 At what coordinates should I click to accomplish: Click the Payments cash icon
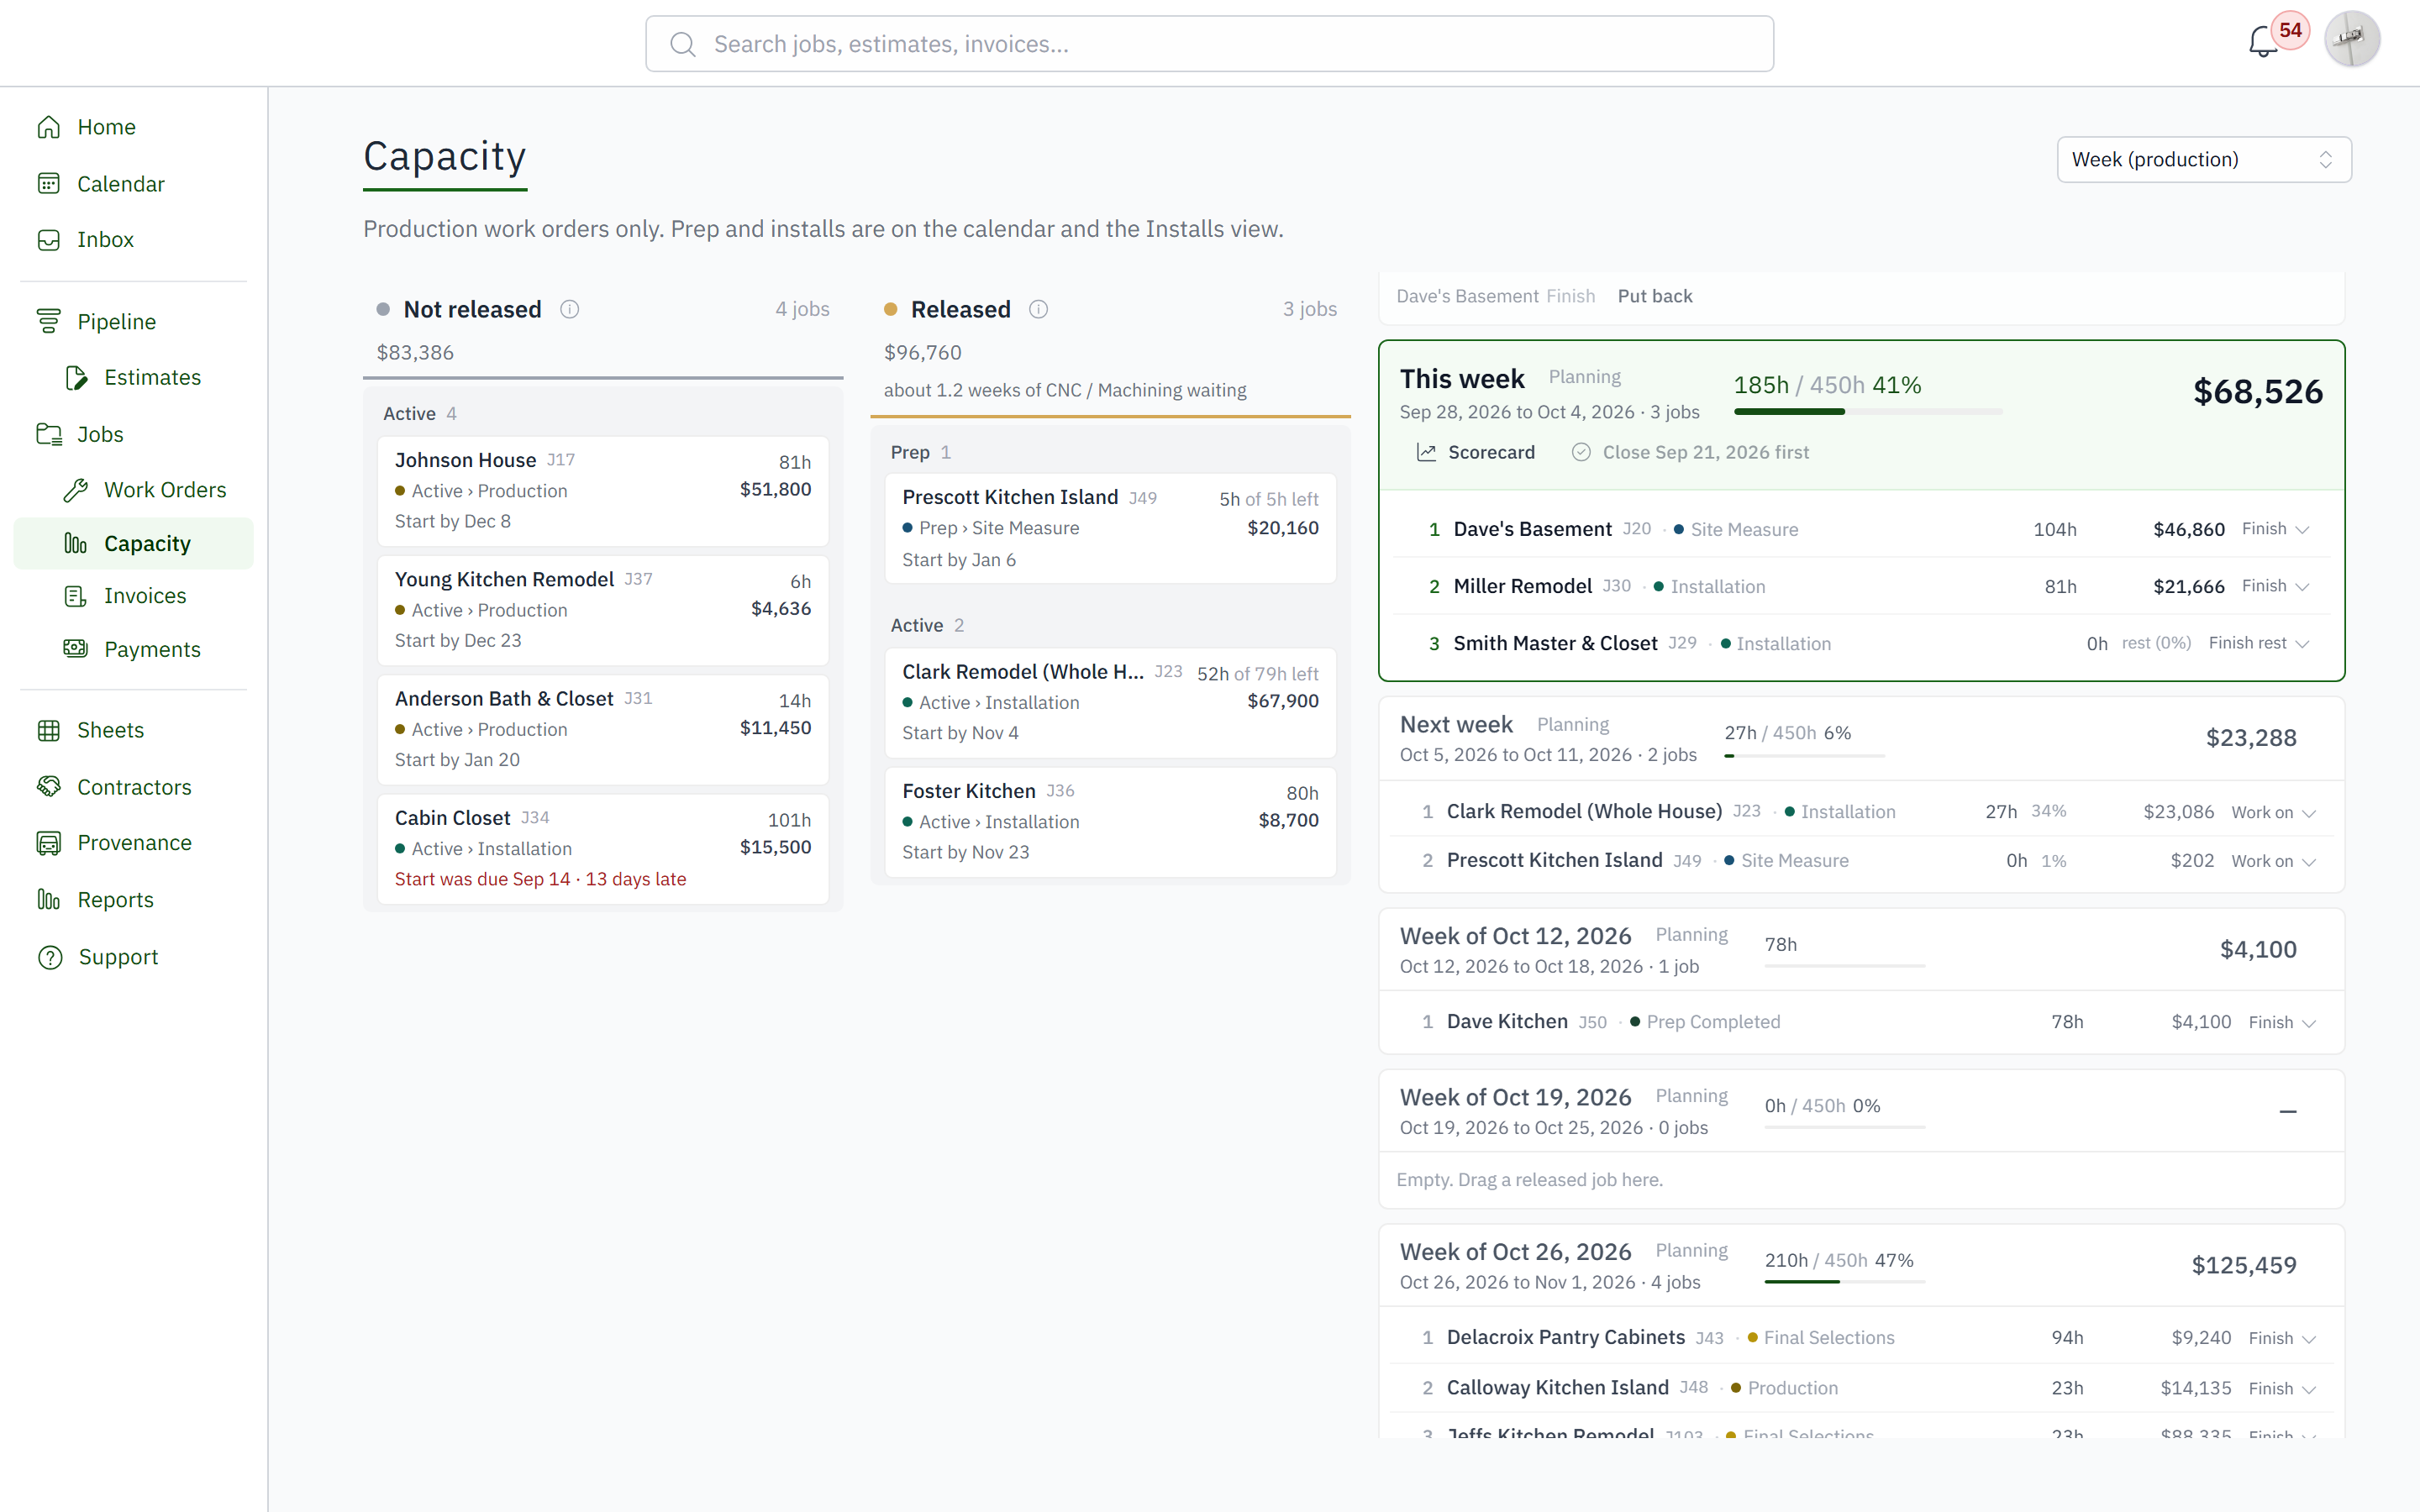tap(76, 649)
